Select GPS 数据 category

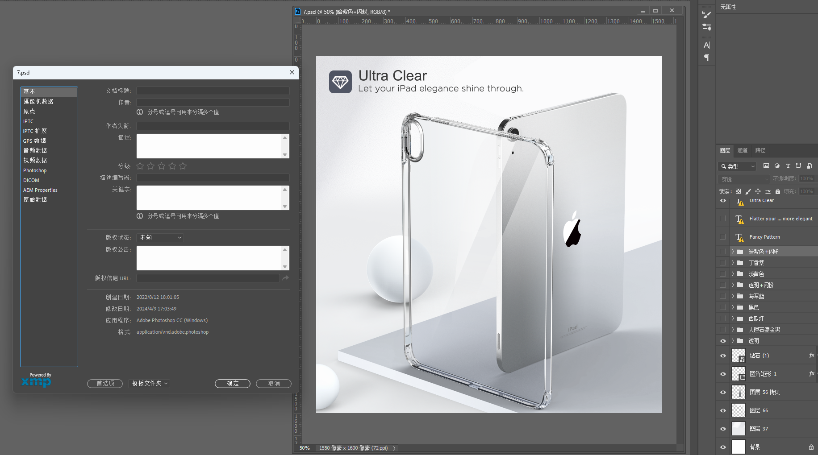(x=49, y=141)
